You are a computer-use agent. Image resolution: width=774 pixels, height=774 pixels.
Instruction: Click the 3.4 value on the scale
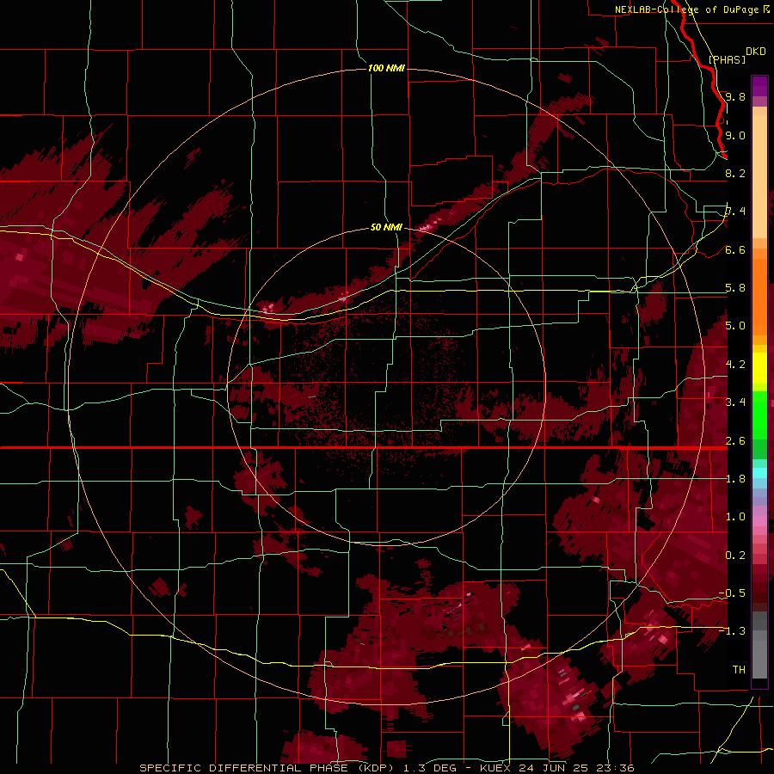(735, 402)
